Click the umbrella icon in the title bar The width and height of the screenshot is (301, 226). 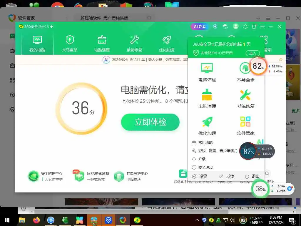(225, 26)
